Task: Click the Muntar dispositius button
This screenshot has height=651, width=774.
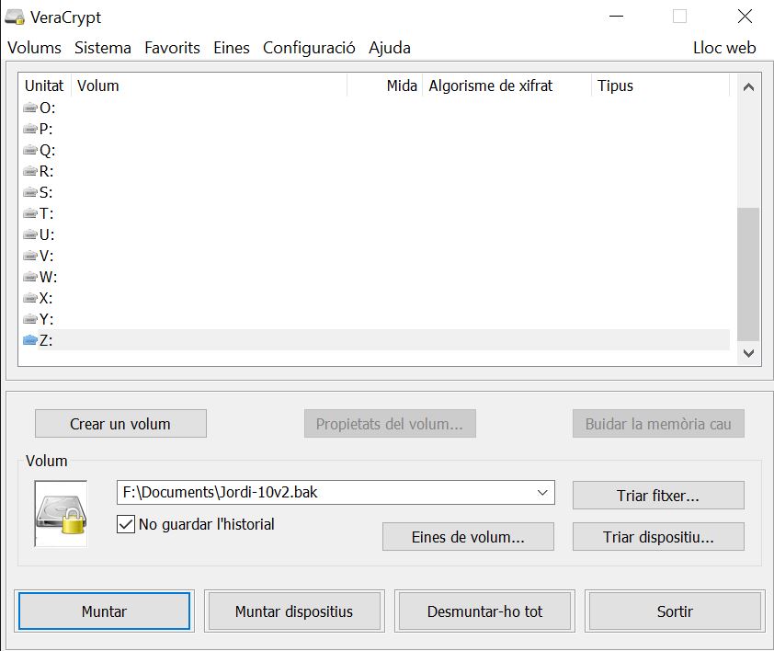Action: point(294,611)
